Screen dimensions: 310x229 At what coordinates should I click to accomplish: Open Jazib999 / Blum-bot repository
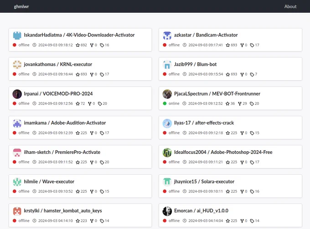tap(195, 64)
